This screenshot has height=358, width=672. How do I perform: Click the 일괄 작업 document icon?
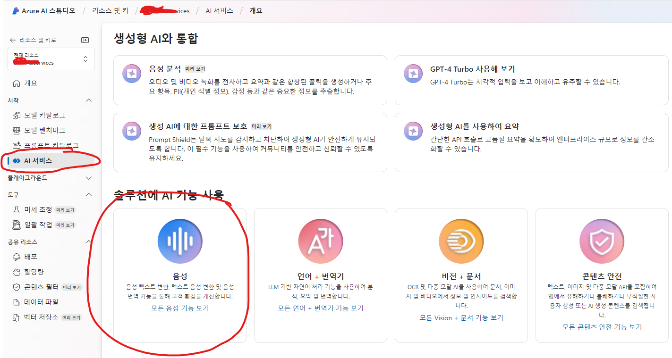coord(17,225)
